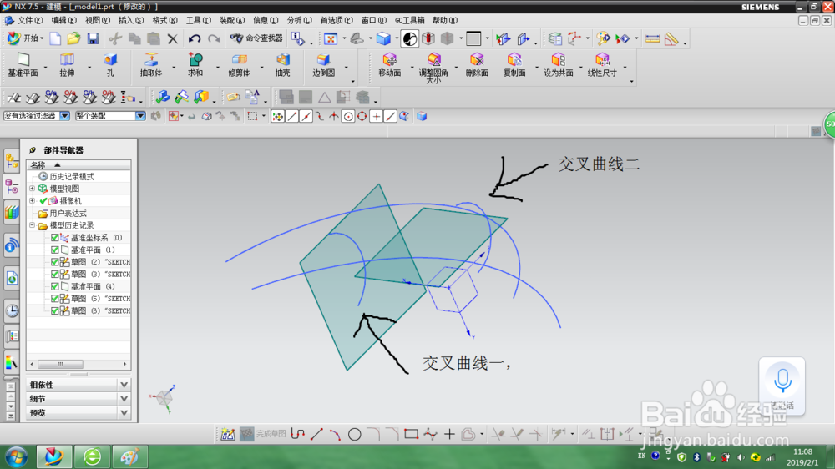Select the rectangle tool in sketch toolbar
This screenshot has width=835, height=469.
[x=411, y=435]
